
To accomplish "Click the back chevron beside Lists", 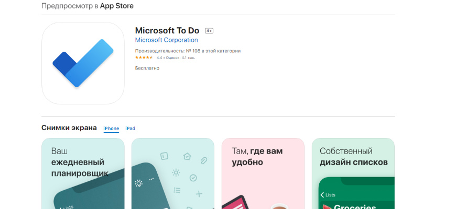I will 322,195.
